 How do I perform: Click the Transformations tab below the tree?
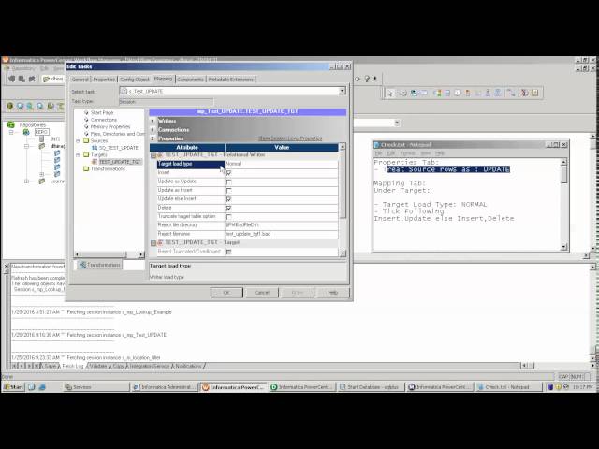coord(99,265)
